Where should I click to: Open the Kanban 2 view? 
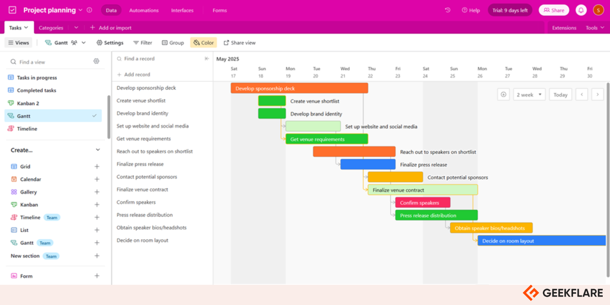pyautogui.click(x=53, y=103)
